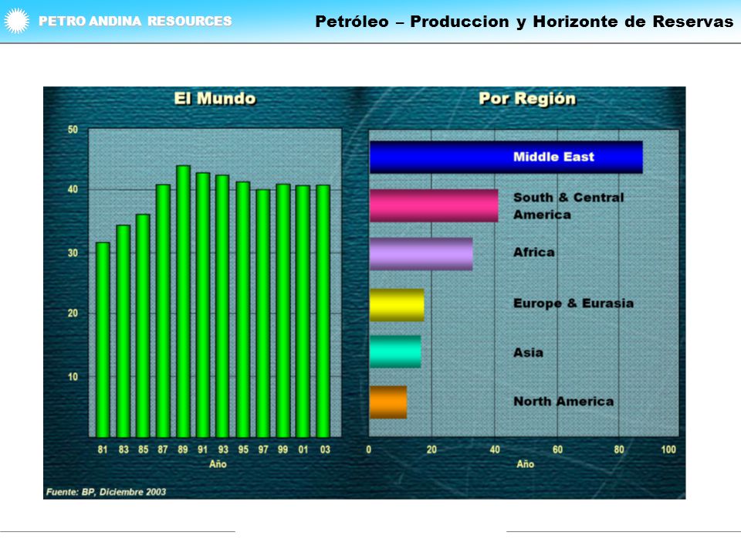Select the pink South & Central America bar

(434, 205)
